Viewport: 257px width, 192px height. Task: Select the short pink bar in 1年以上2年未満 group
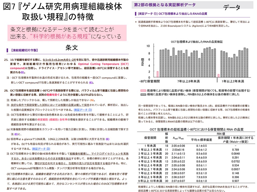click(219, 75)
